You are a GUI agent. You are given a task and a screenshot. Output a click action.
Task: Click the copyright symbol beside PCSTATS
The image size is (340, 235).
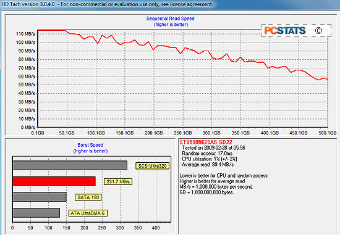pos(318,30)
